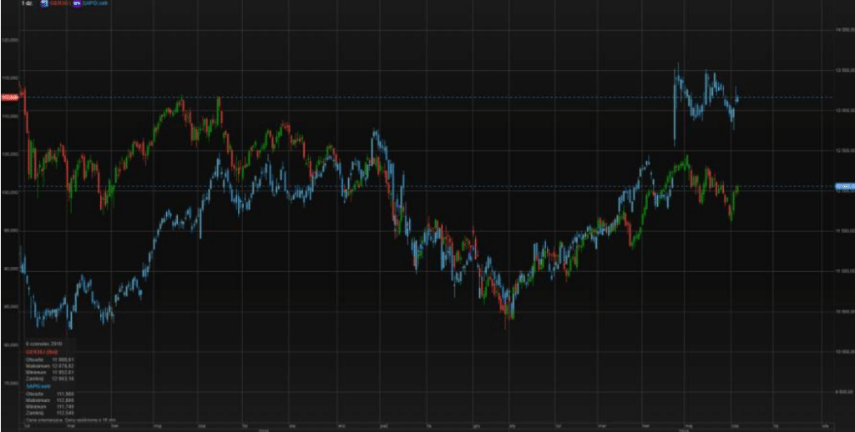The width and height of the screenshot is (855, 432).
Task: Open the '1 dz.' interval selector
Action: 28,3
